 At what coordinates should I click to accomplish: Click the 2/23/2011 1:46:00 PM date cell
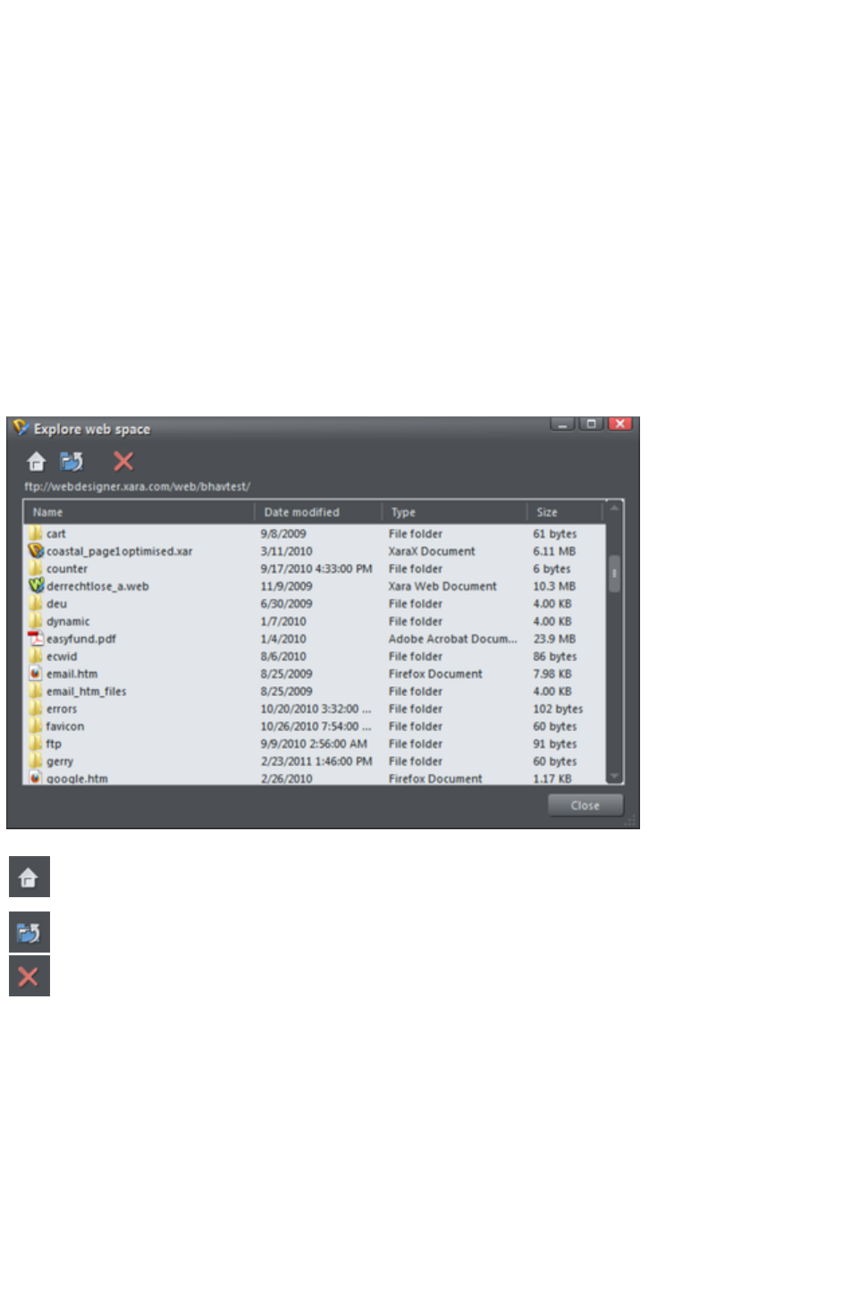(x=316, y=761)
